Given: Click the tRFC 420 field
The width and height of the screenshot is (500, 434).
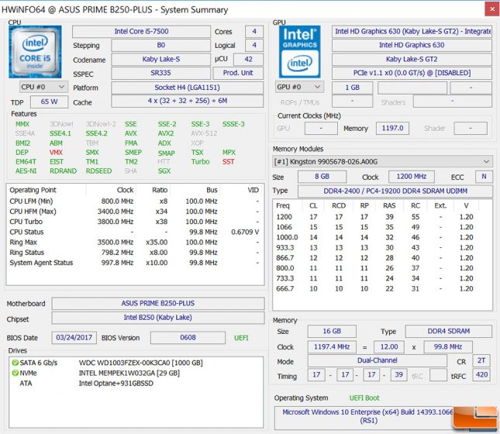Looking at the screenshot, I should [x=481, y=374].
